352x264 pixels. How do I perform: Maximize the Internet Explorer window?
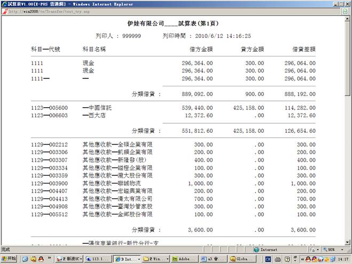point(339,3)
